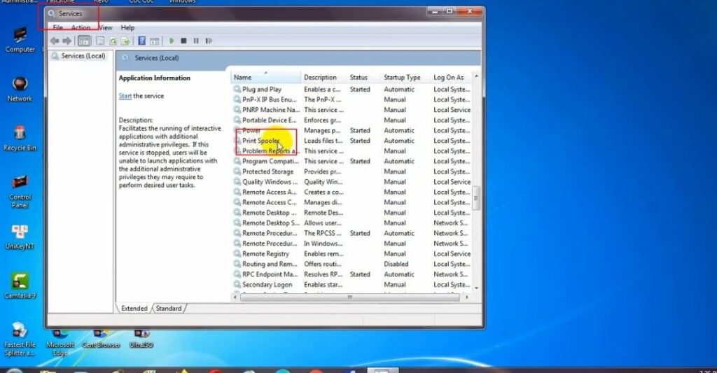Viewport: 717px width, 373px height.
Task: Click the Stop Service toolbar icon
Action: [x=183, y=41]
